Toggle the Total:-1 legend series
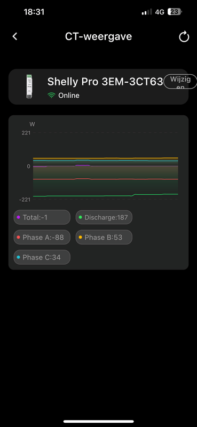Image resolution: width=197 pixels, height=427 pixels. click(42, 217)
